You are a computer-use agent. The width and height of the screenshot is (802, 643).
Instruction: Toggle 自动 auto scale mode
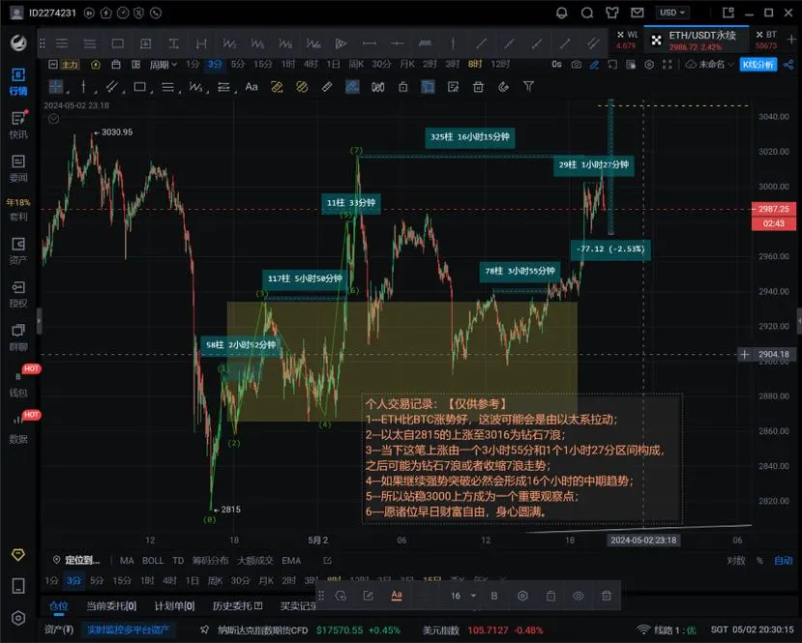(783, 561)
